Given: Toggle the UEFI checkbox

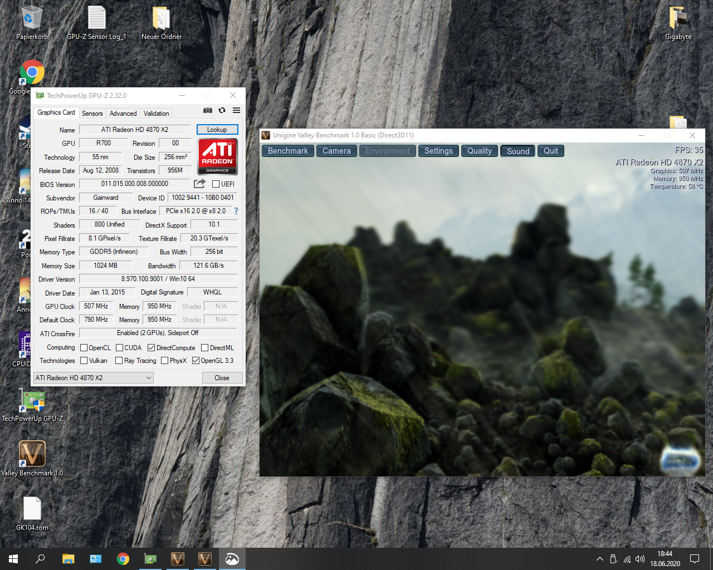Looking at the screenshot, I should pyautogui.click(x=216, y=184).
